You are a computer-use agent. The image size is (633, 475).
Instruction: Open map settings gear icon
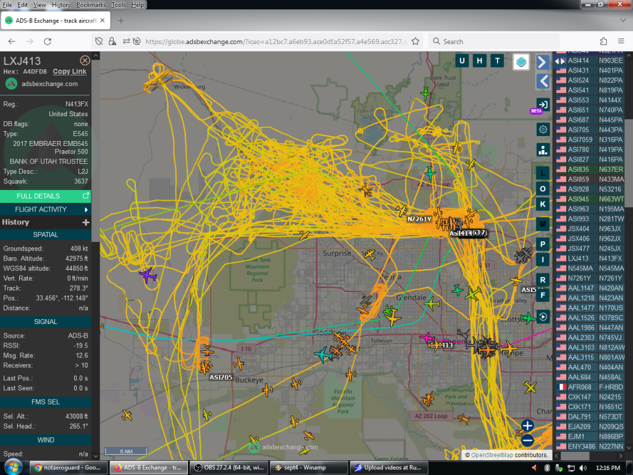click(x=543, y=129)
